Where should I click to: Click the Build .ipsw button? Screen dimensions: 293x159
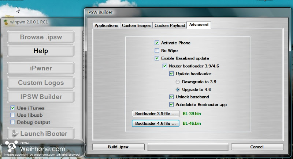pyautogui.click(x=118, y=147)
